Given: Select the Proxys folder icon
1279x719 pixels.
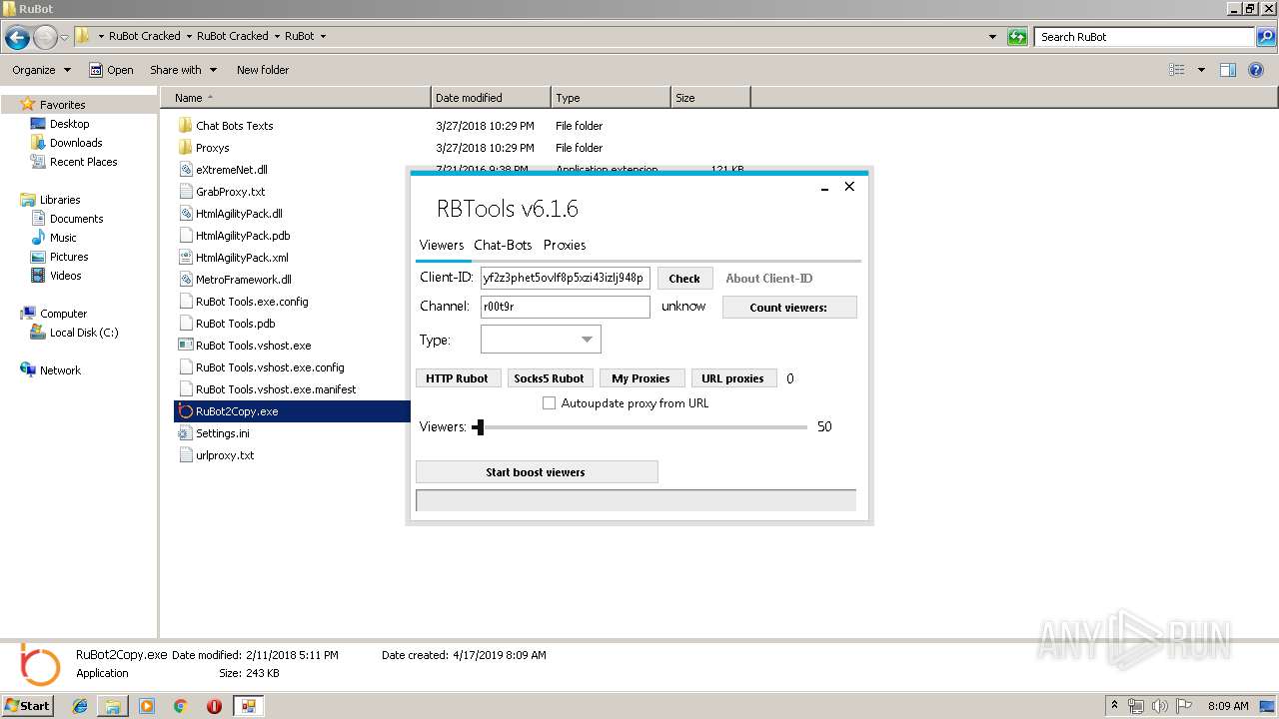Looking at the screenshot, I should [x=185, y=148].
